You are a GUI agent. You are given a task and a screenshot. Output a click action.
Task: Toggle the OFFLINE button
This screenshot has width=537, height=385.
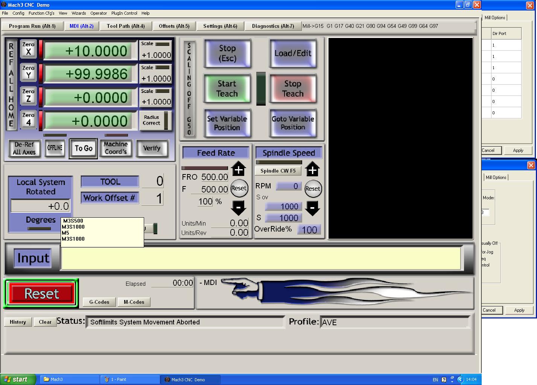55,148
